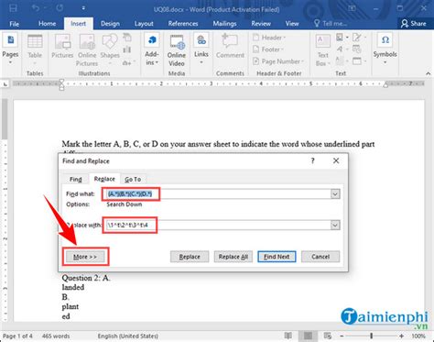Click the Undo arrow icon
The image size is (434, 342).
click(36, 8)
